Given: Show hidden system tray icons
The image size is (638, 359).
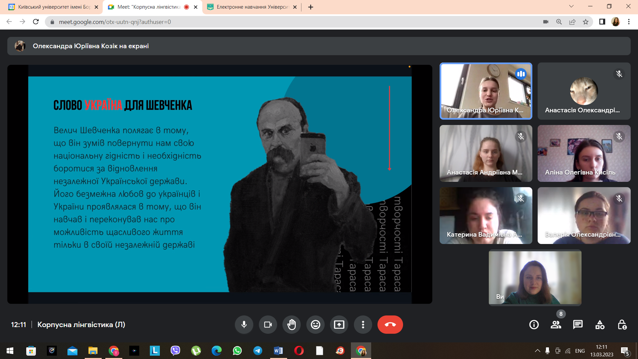Looking at the screenshot, I should 537,351.
